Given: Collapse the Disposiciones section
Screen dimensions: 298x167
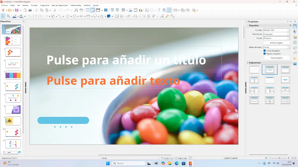Looking at the screenshot, I should (248, 63).
